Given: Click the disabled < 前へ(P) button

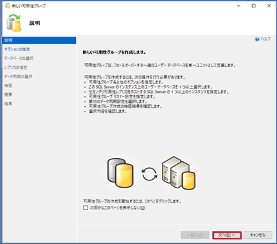Looking at the screenshot, I should click(195, 235).
